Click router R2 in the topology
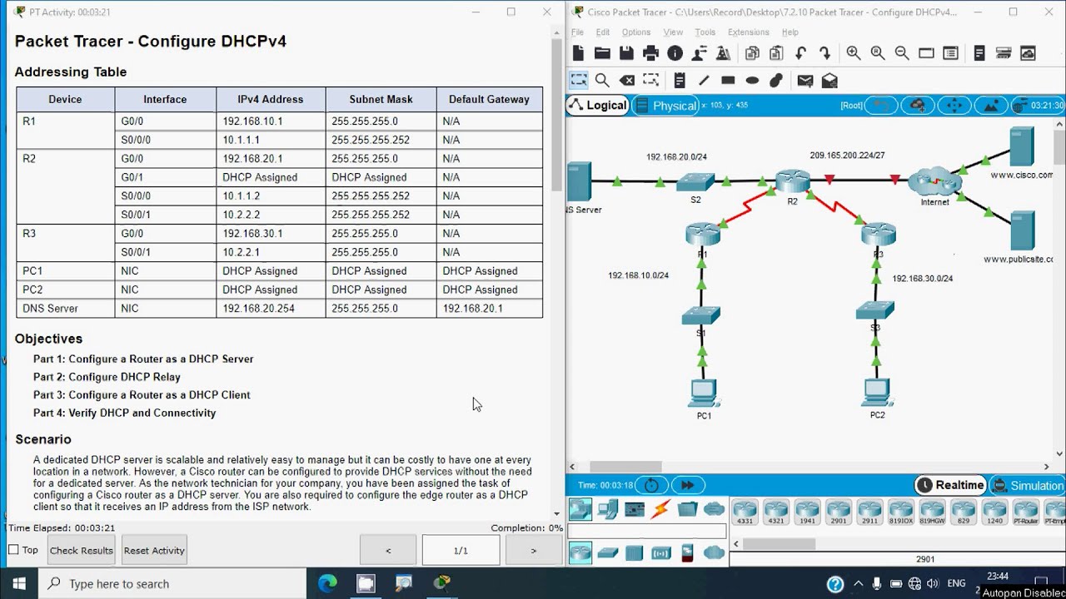1066x599 pixels. click(792, 181)
